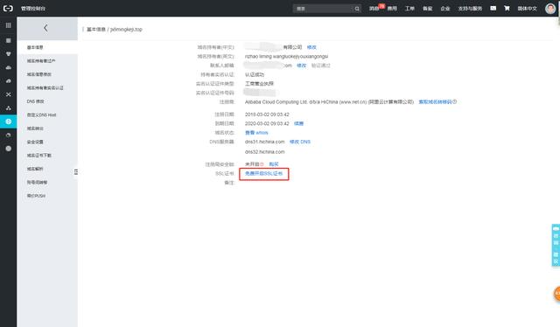The height and width of the screenshot is (327, 560).
Task: Click the 修改 DNS link
Action: coord(299,142)
